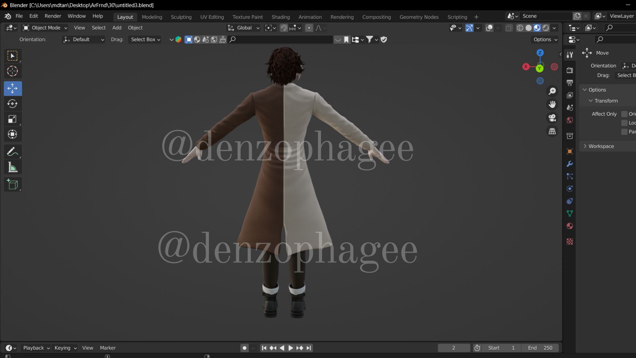
Task: Open Object properties orange square tab
Action: pos(570,151)
